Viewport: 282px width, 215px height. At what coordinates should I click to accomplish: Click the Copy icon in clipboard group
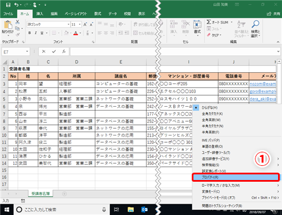coord(17,28)
